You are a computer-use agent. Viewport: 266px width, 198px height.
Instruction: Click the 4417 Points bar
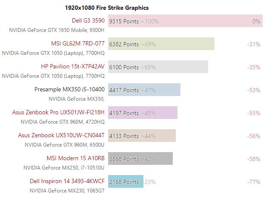click(144, 90)
